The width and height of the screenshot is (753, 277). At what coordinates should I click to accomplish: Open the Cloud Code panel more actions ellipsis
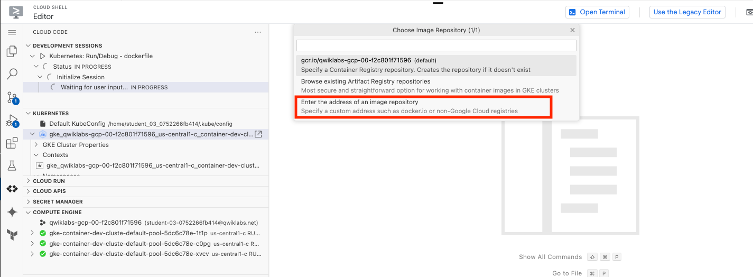click(x=258, y=32)
